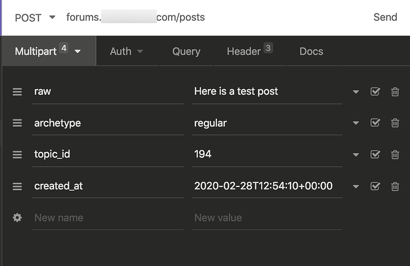
Task: Click the New name input field
Action: (x=108, y=218)
